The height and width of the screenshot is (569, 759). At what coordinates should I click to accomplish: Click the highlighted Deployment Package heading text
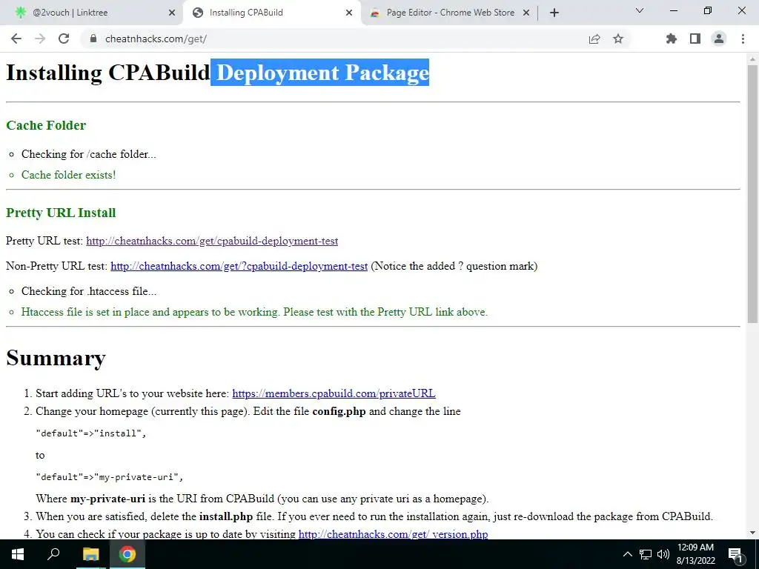coord(320,73)
